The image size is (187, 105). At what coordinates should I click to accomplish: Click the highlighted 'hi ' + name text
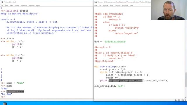[15, 91]
